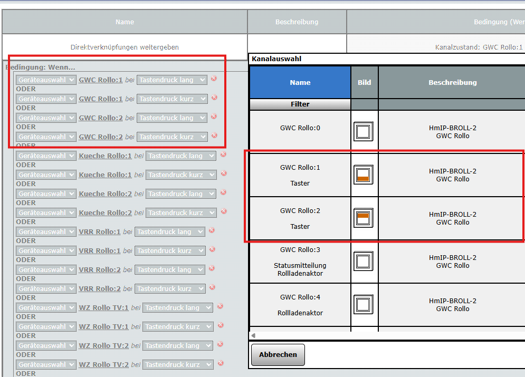
Task: Delete the WZ Rollo TV:1 Tastendruck lang condition
Action: click(220, 307)
